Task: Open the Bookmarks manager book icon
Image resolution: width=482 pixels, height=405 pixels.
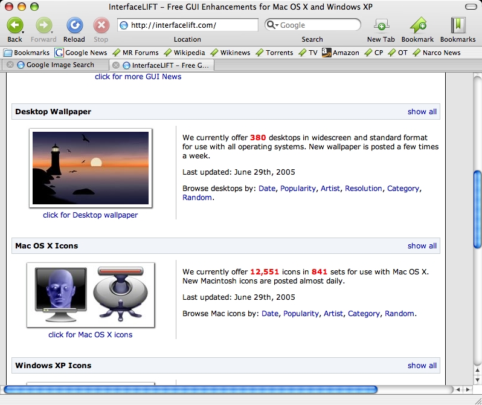Action: (x=458, y=25)
